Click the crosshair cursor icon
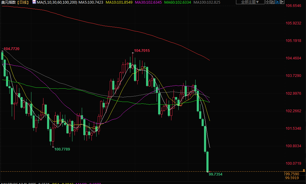 click(268, 2)
